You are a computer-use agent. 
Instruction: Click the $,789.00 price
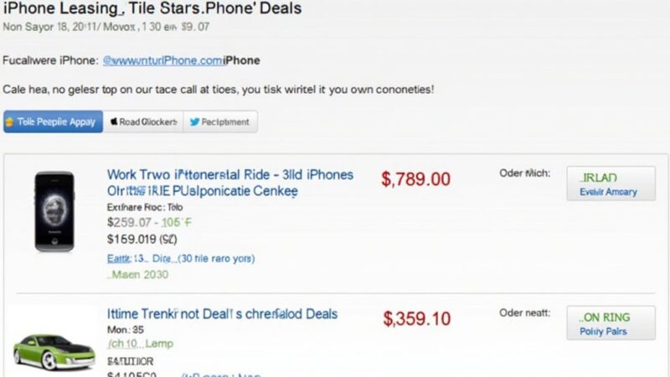pos(415,178)
